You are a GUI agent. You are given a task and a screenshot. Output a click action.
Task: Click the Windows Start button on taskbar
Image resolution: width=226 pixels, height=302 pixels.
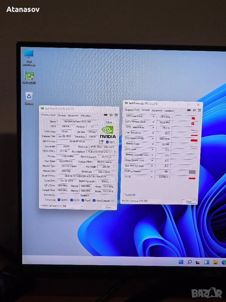(x=181, y=262)
